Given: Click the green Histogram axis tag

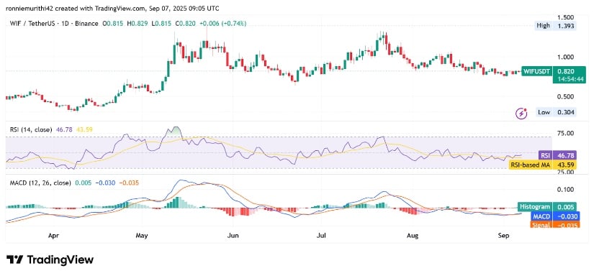Looking at the screenshot, I should coord(534,207).
